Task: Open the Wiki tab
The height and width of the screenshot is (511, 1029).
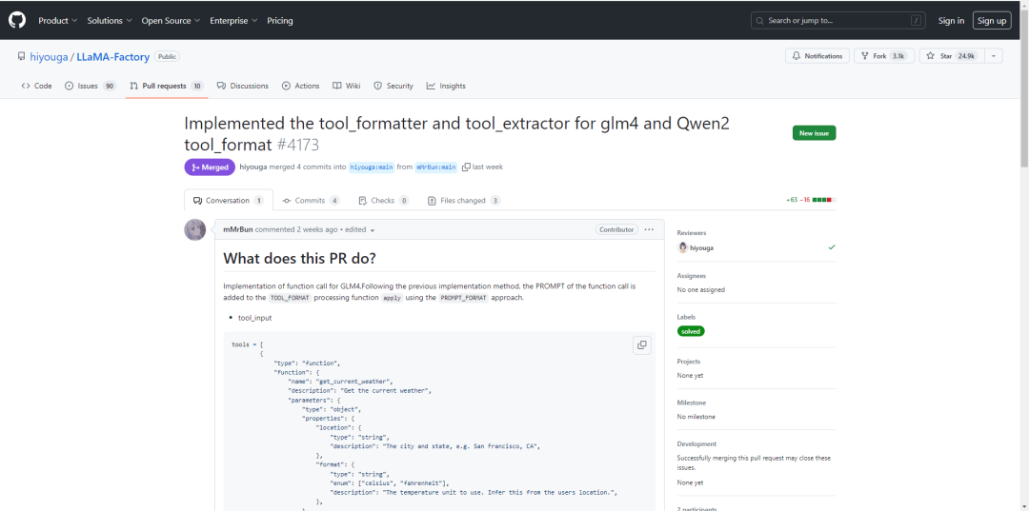Action: pos(347,86)
